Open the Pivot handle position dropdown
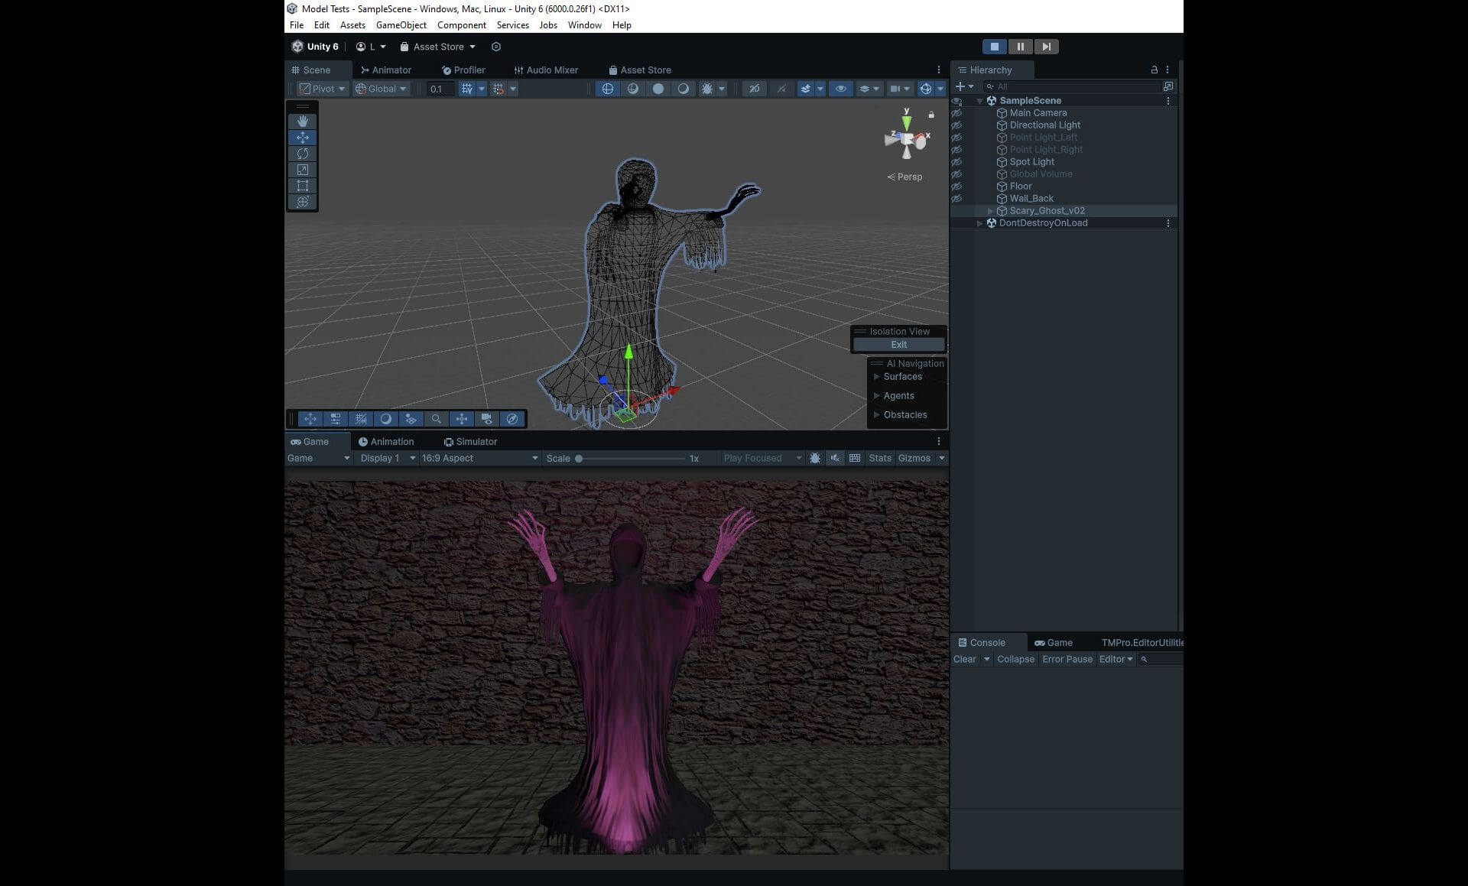Viewport: 1468px width, 886px height. (x=322, y=89)
